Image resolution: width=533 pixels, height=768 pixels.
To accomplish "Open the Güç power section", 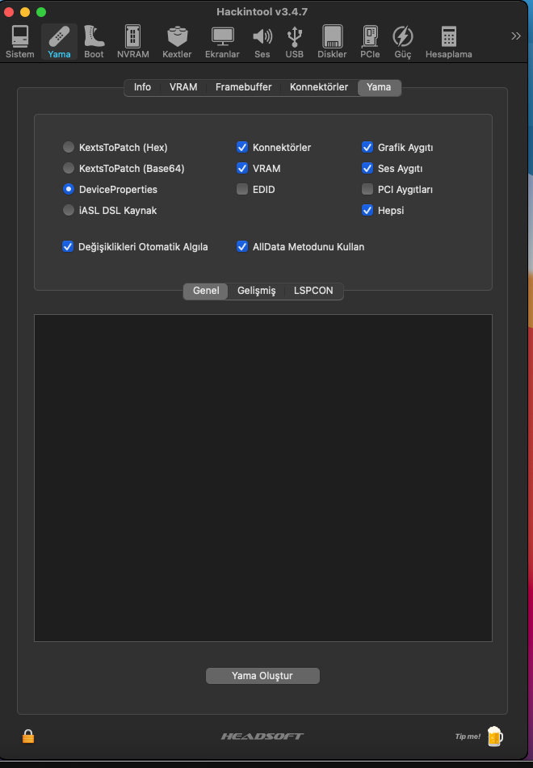I will point(402,41).
